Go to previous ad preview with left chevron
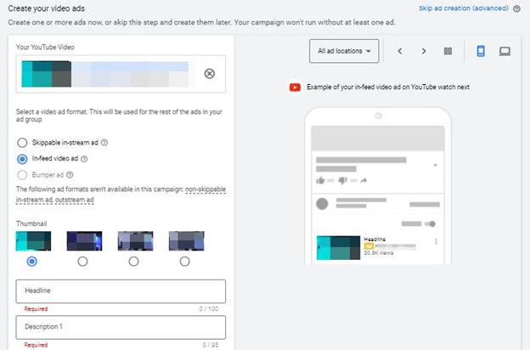 (x=400, y=52)
